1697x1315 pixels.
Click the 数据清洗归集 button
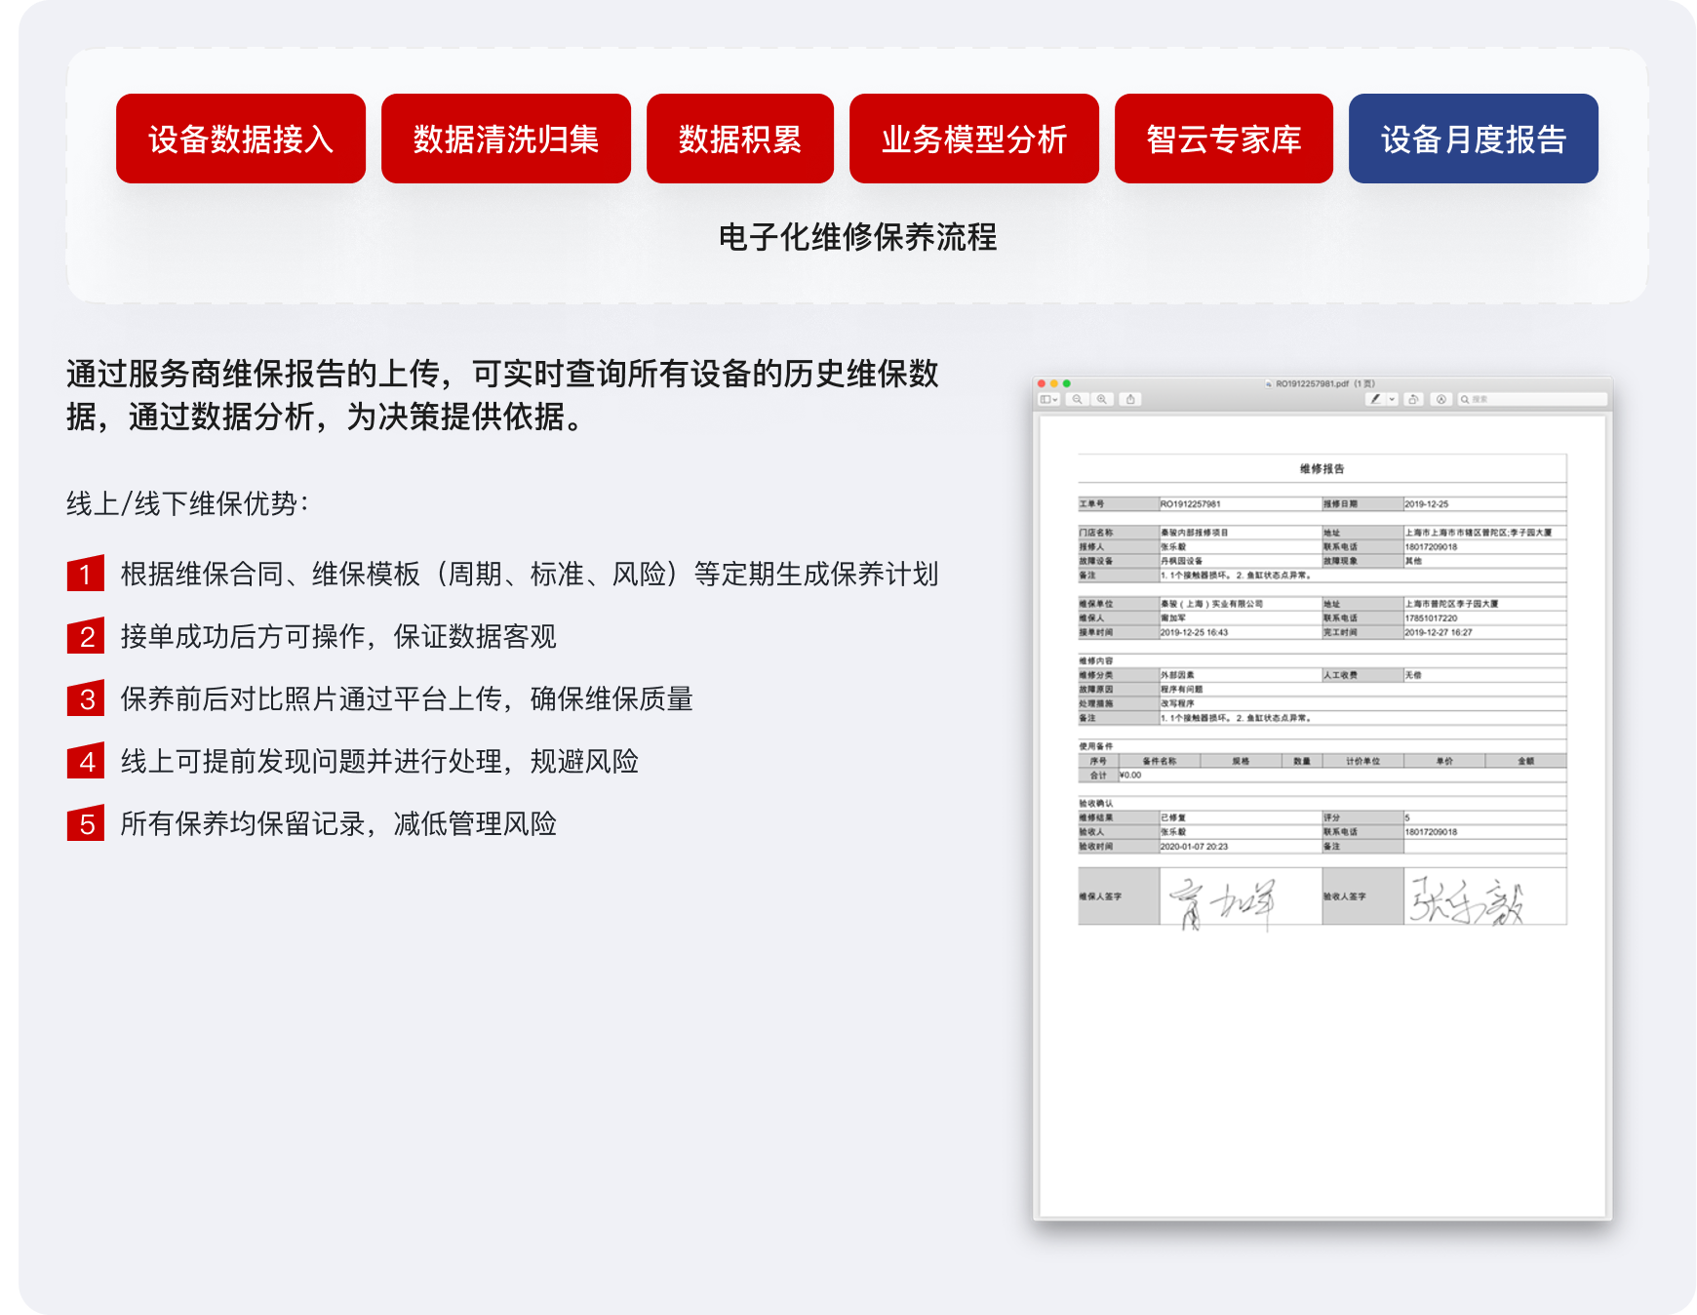tap(506, 140)
